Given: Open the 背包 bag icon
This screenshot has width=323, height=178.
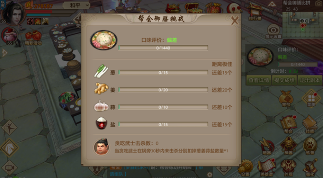Looking at the screenshot, I should click(x=286, y=99).
